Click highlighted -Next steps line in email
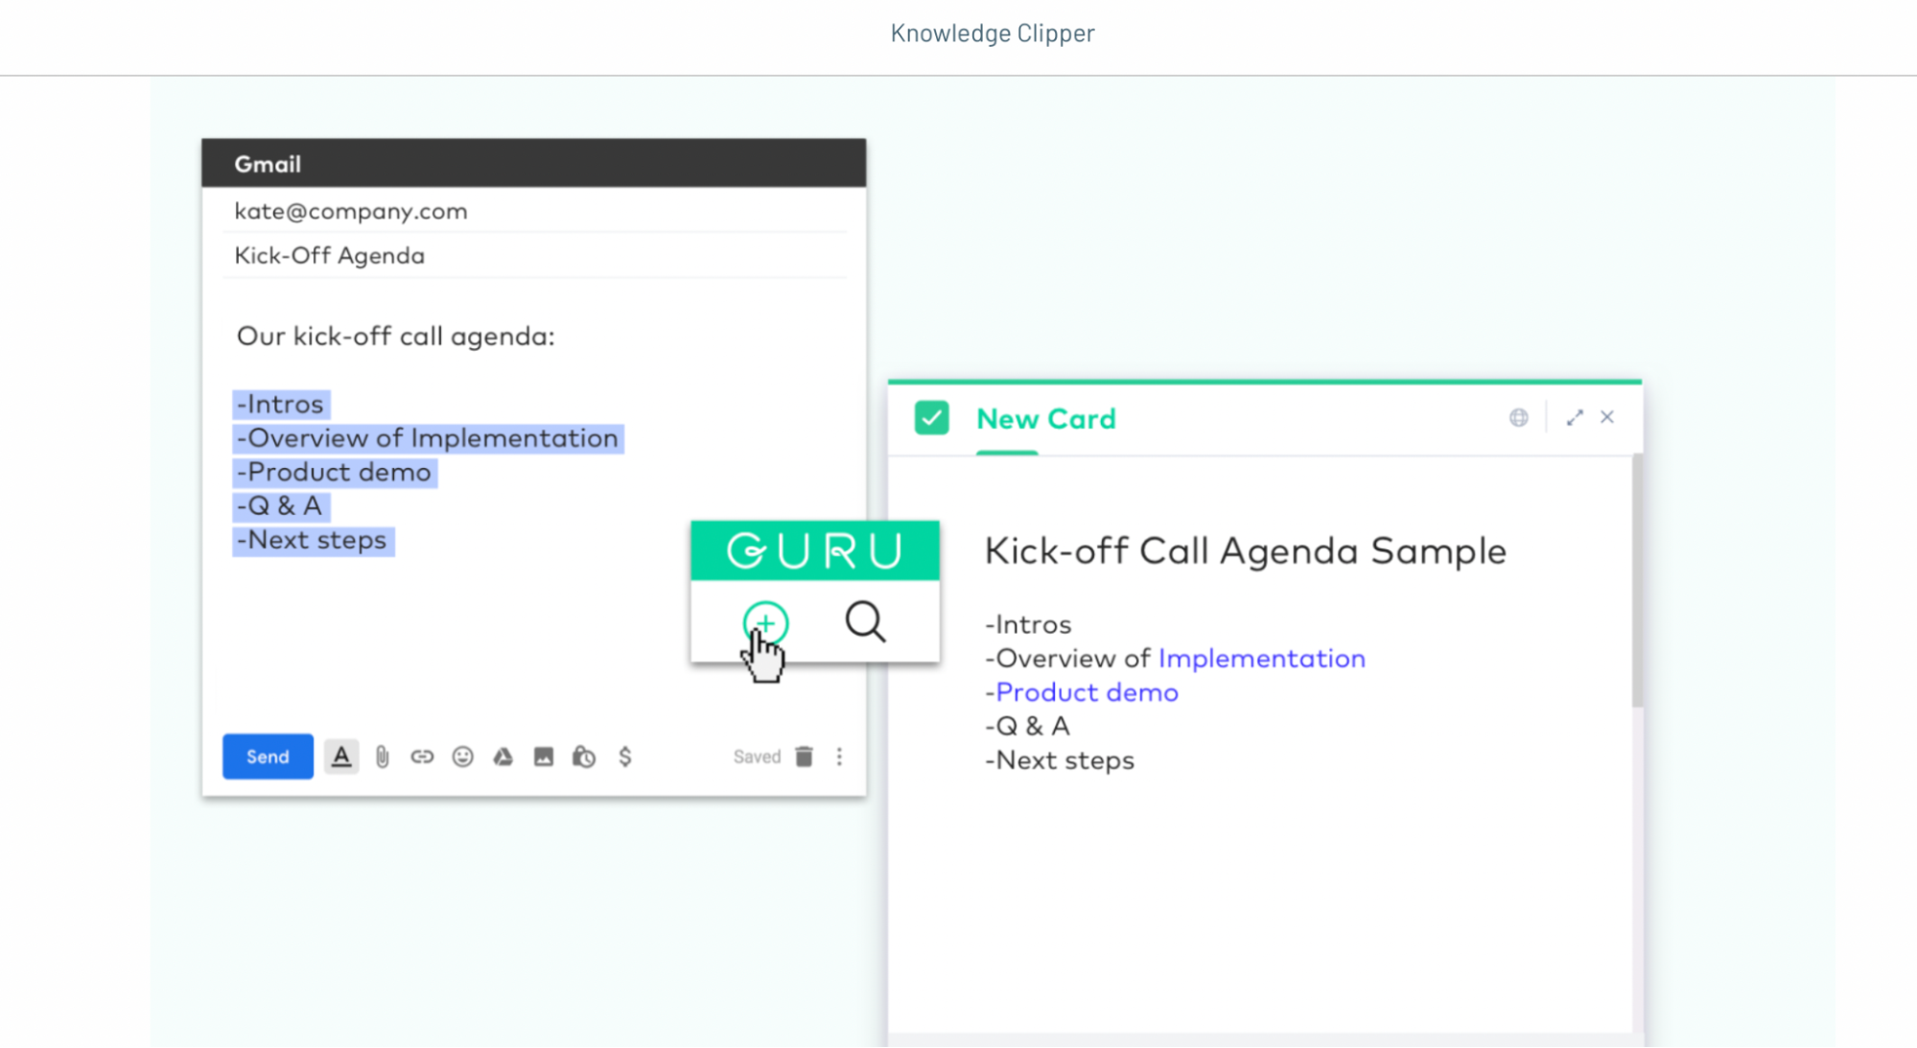The height and width of the screenshot is (1048, 1917). point(313,541)
